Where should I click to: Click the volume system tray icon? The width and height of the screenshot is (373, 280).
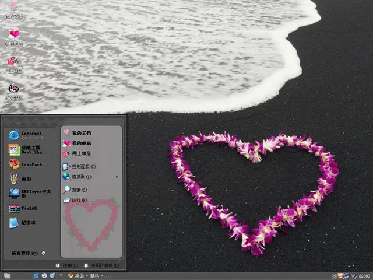click(x=354, y=276)
